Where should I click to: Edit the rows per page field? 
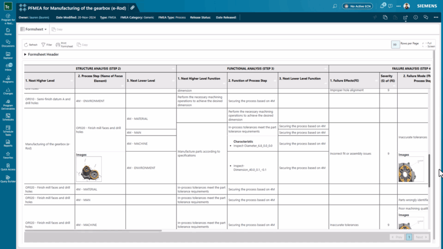pos(395,44)
